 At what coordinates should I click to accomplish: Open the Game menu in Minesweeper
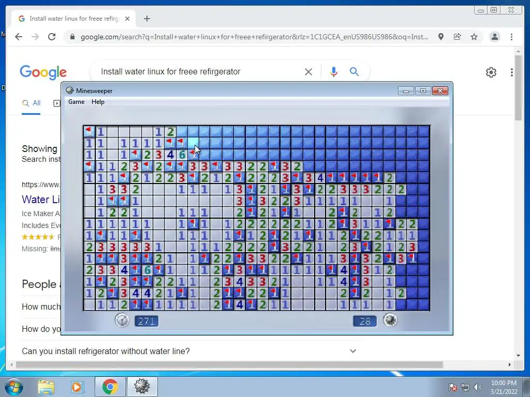point(76,102)
